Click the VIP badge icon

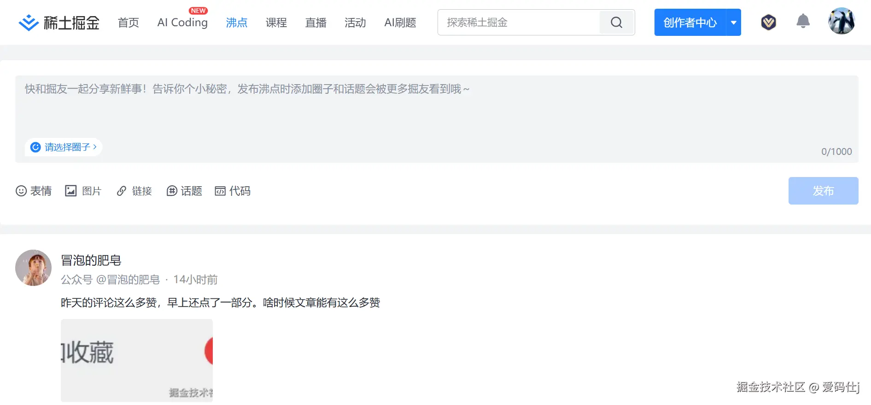click(x=768, y=22)
